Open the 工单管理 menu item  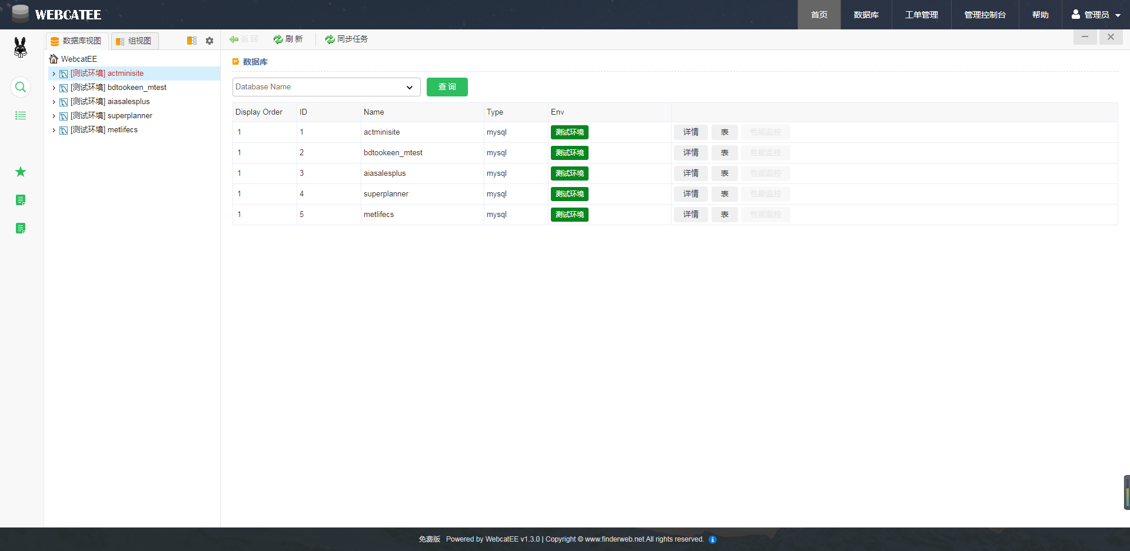[x=921, y=15]
